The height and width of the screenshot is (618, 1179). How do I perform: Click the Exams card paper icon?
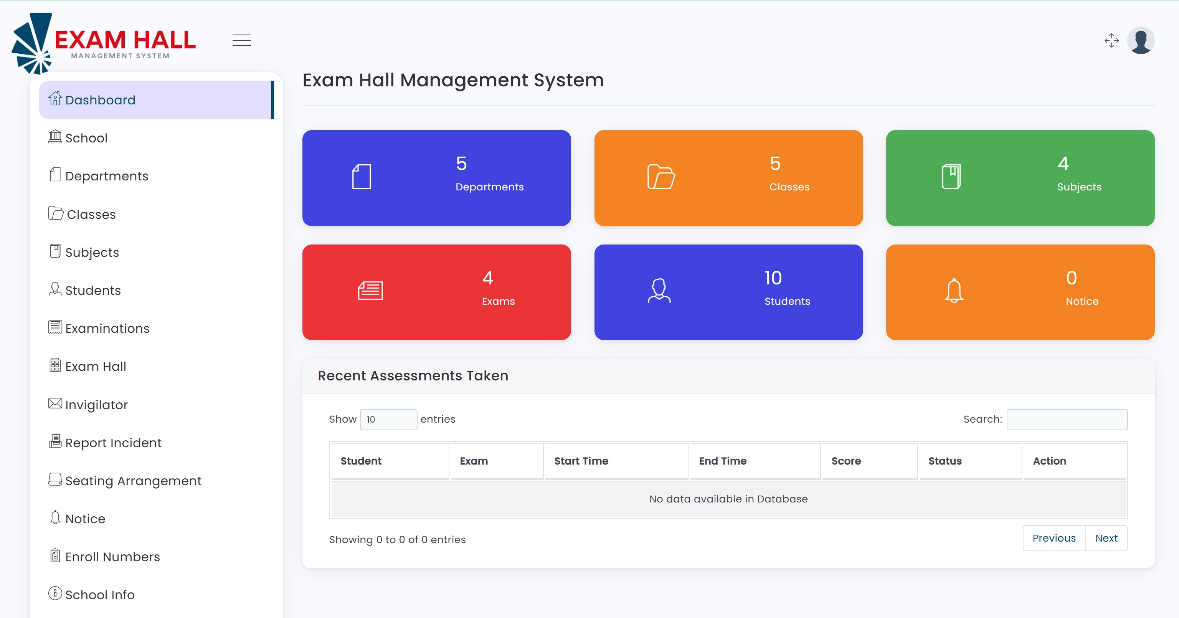tap(370, 290)
